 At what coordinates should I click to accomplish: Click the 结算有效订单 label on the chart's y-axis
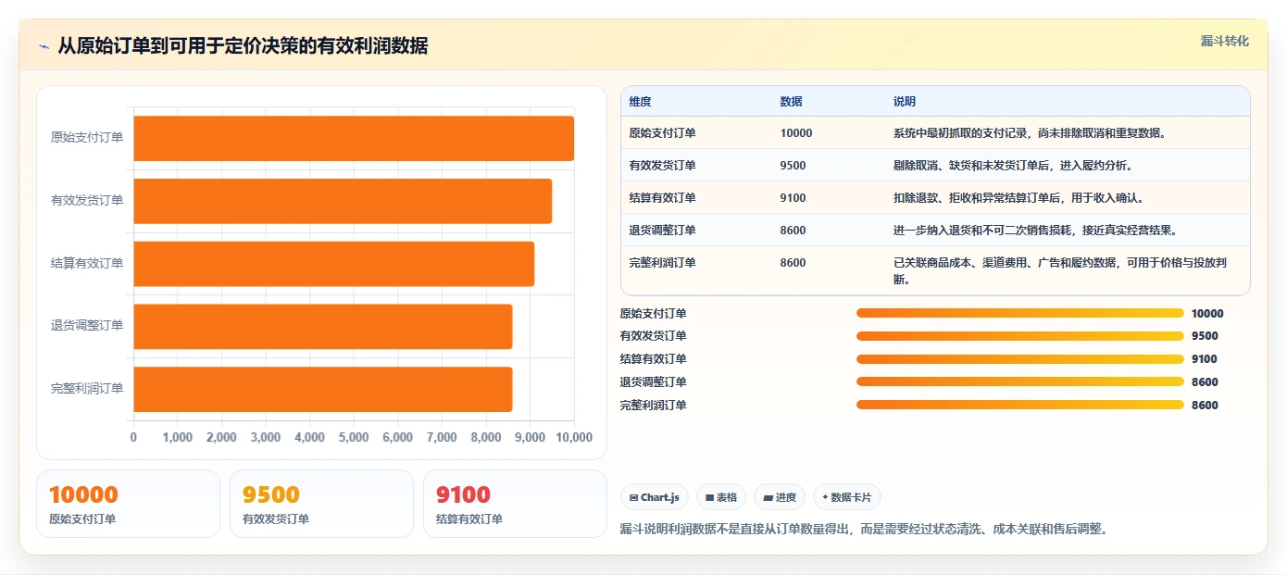(x=87, y=264)
